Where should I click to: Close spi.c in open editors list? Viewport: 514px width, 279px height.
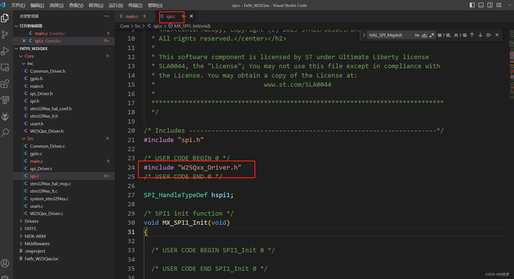coord(24,41)
